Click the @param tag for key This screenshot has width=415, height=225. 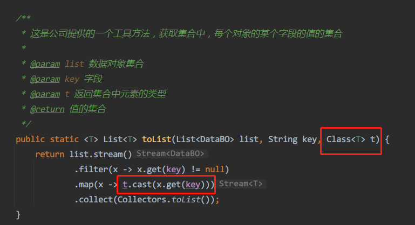pyautogui.click(x=45, y=79)
